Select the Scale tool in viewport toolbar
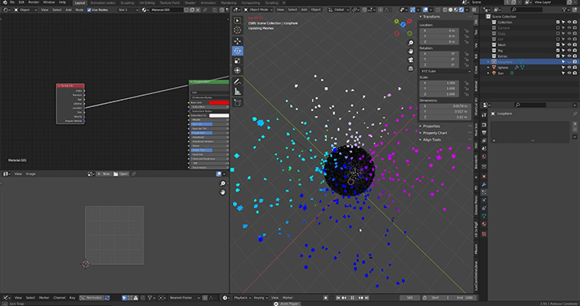The image size is (580, 306). pos(238,60)
